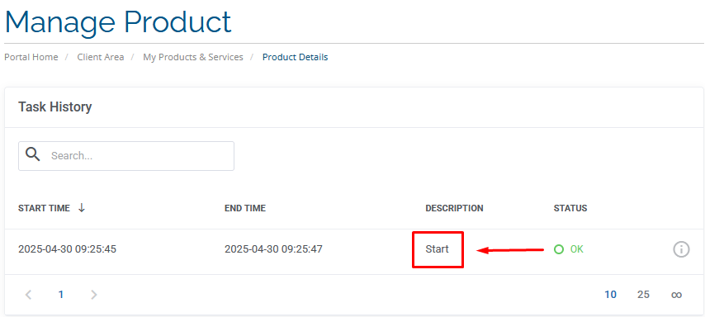Click the Start Time column header text

point(44,208)
